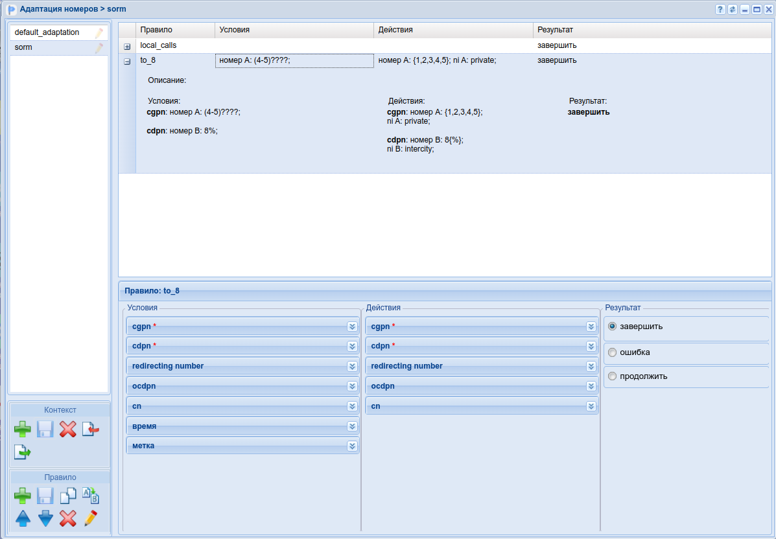Move rule up with blue up arrow

[23, 518]
